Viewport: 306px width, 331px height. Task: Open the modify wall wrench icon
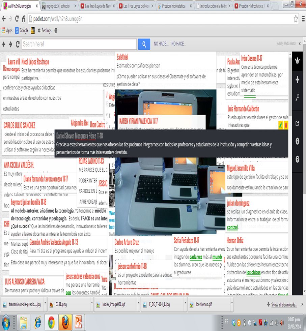(x=297, y=97)
